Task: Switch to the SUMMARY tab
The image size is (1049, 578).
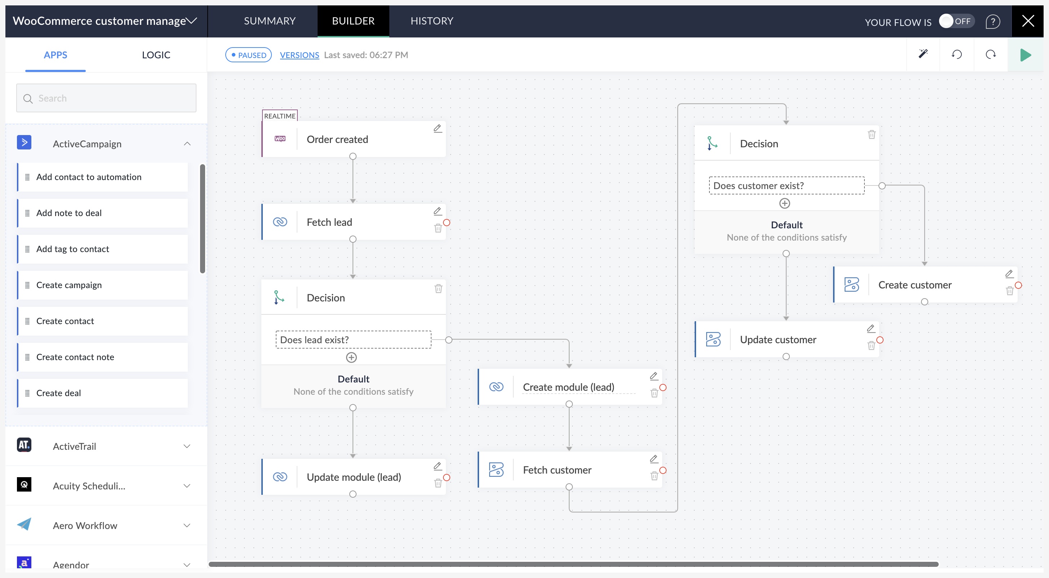Action: pos(270,21)
